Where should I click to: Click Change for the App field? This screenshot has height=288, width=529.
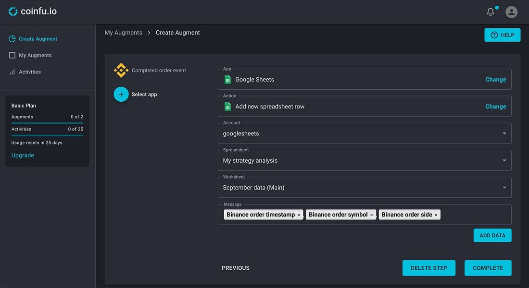pyautogui.click(x=496, y=80)
